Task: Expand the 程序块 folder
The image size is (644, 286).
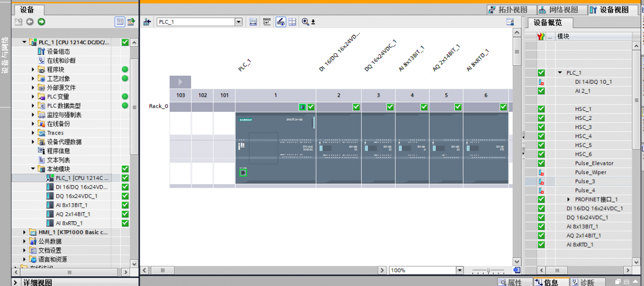Action: [33, 70]
